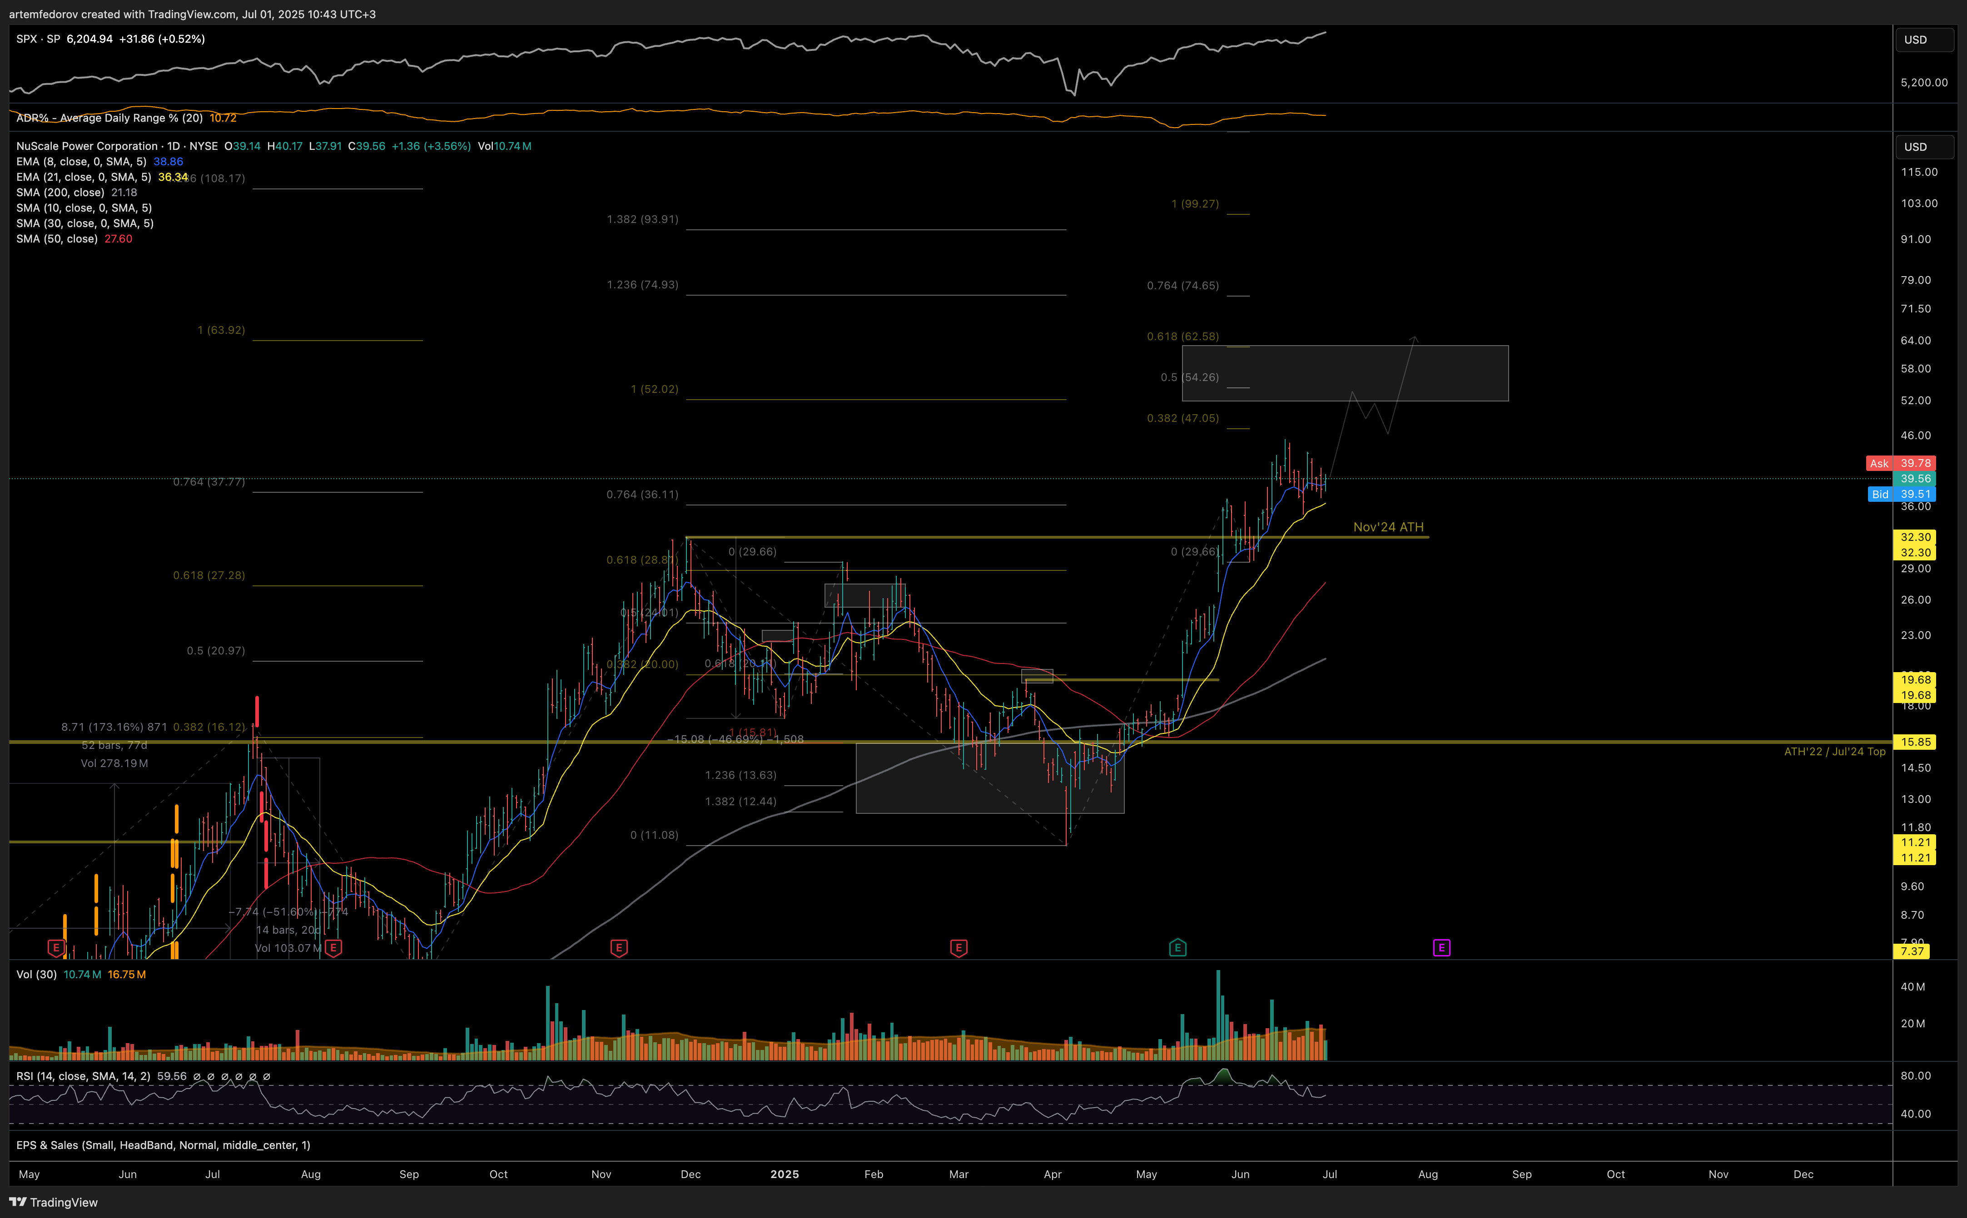Click the 1 (63.92) Fibonacci label
Viewport: 1967px width, 1218px height.
pyautogui.click(x=221, y=329)
